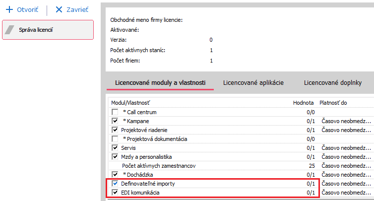Enable the Call centrum checkbox
Screen dimensions: 374x201
pyautogui.click(x=115, y=112)
